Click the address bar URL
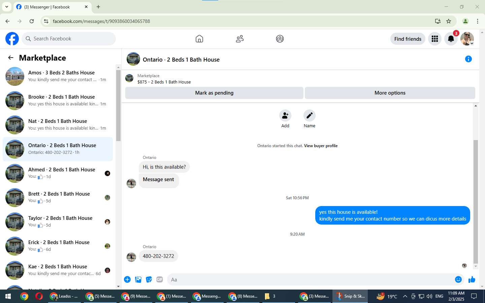485x303 pixels. [101, 21]
